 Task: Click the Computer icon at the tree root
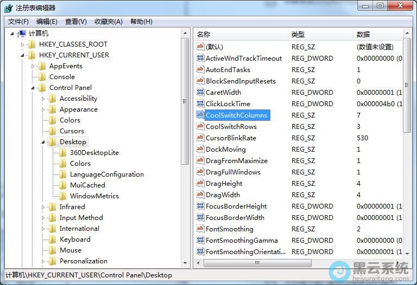point(22,34)
